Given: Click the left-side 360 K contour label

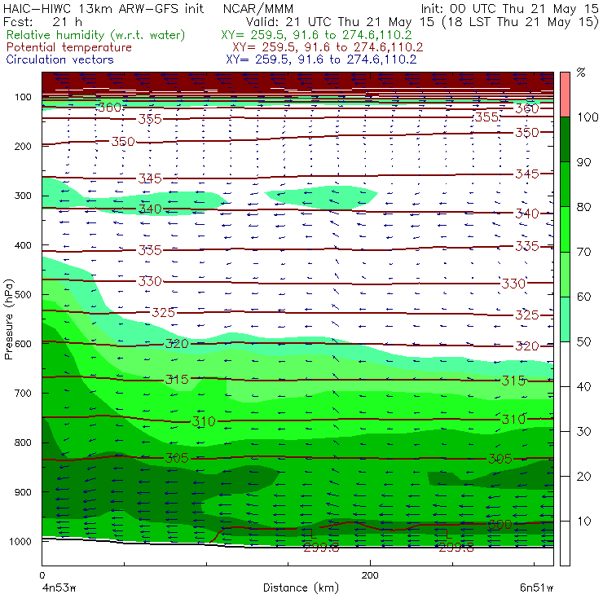Looking at the screenshot, I should (x=110, y=108).
